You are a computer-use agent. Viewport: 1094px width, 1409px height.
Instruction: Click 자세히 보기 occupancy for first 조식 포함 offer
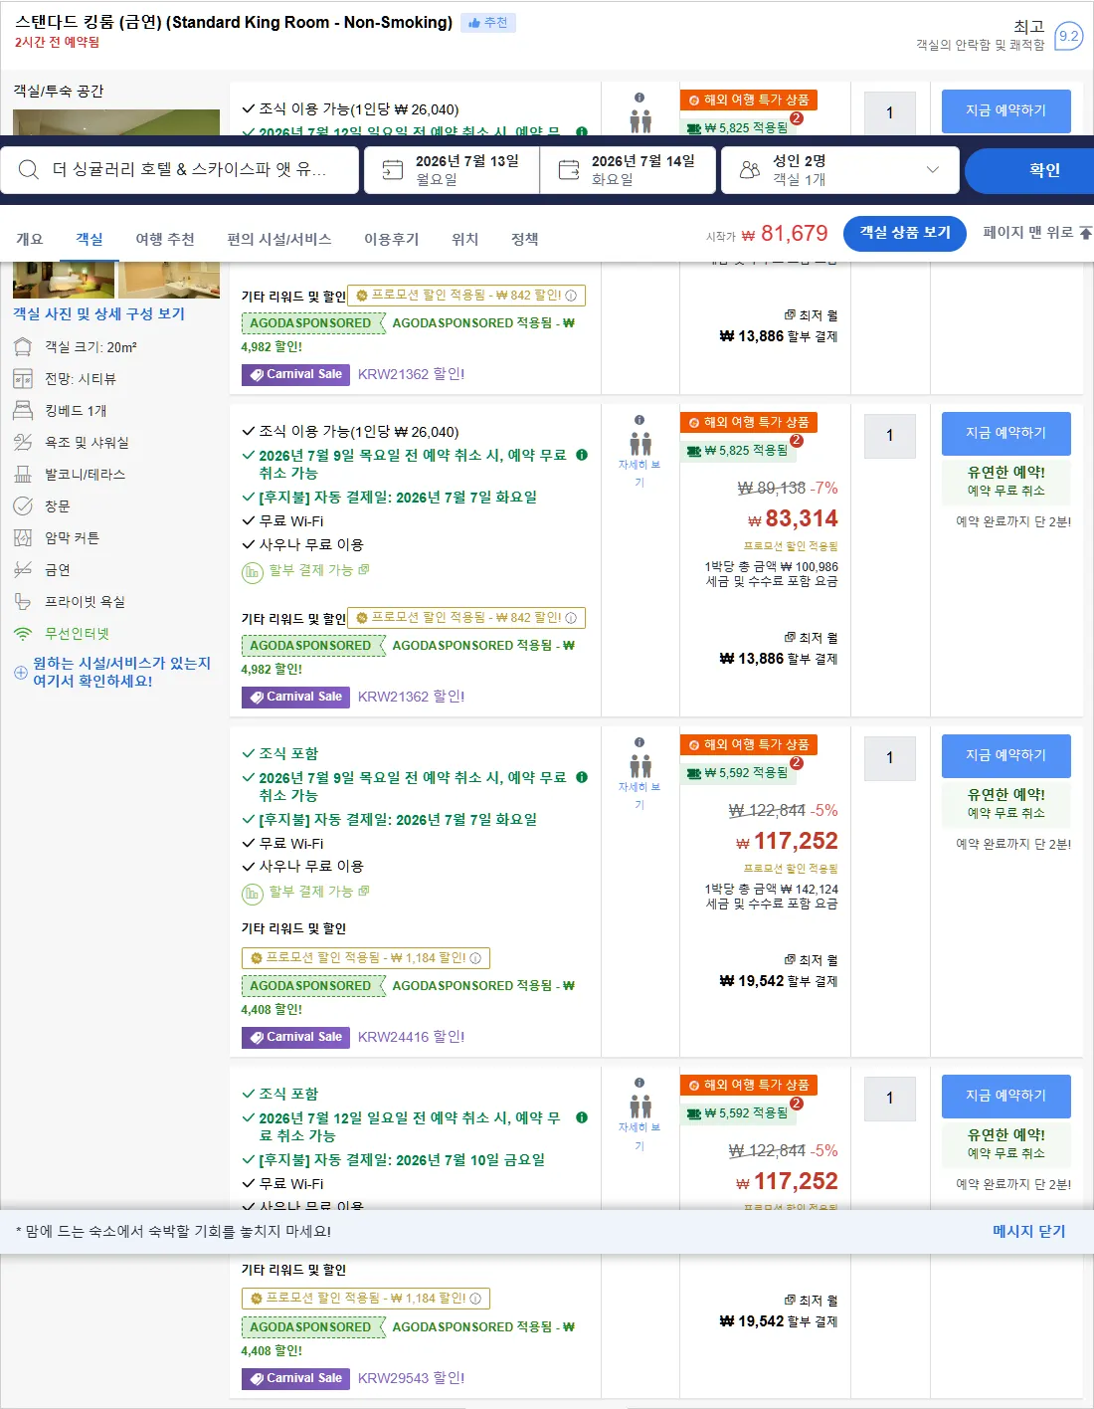pyautogui.click(x=639, y=796)
